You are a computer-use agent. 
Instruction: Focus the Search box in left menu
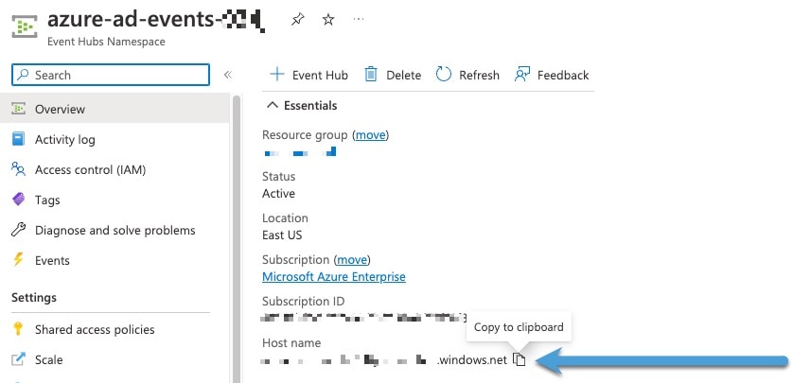[x=111, y=75]
